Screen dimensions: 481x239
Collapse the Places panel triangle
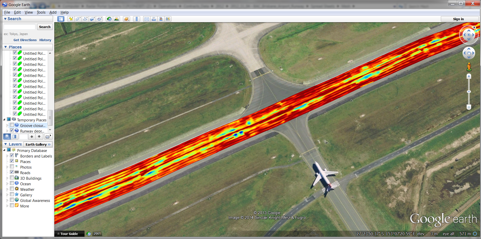[6, 47]
